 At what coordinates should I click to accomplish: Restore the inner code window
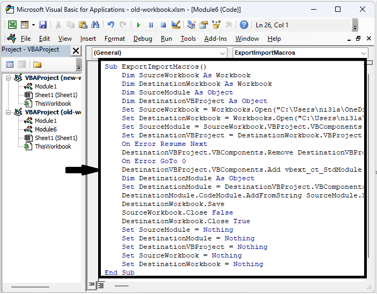pyautogui.click(x=358, y=39)
